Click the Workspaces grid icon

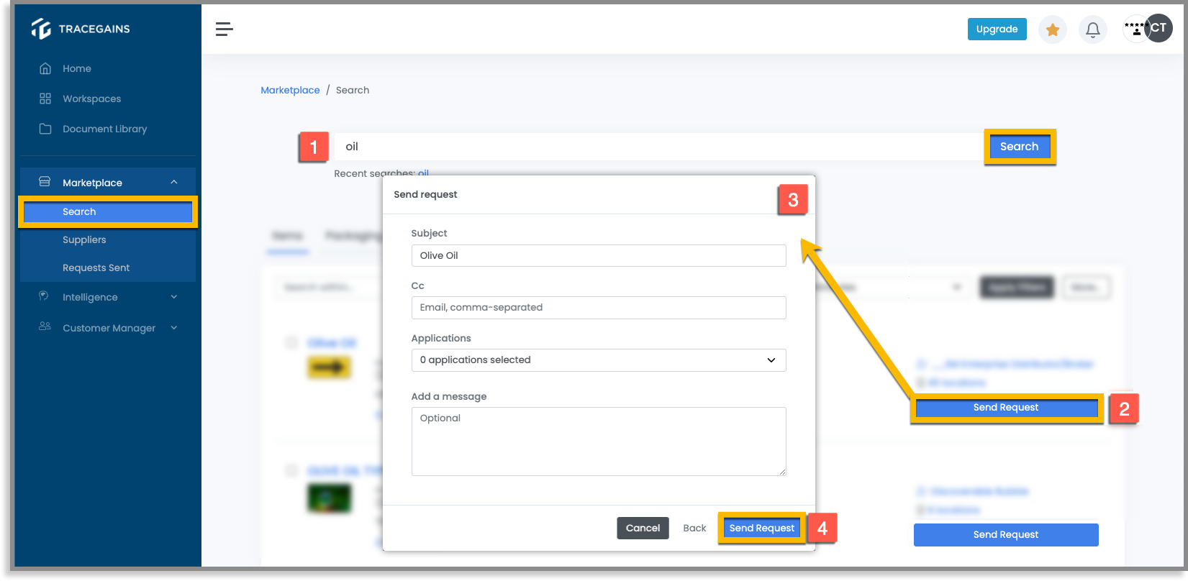coord(45,99)
